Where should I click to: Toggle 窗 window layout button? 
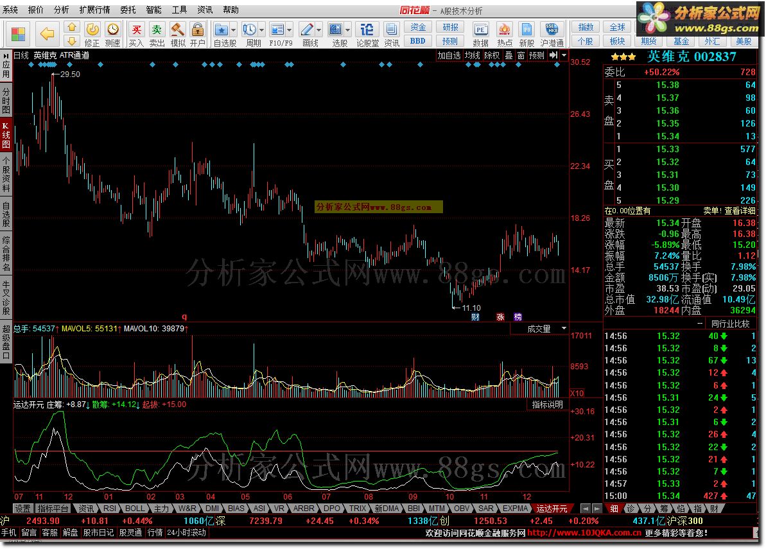(521, 55)
